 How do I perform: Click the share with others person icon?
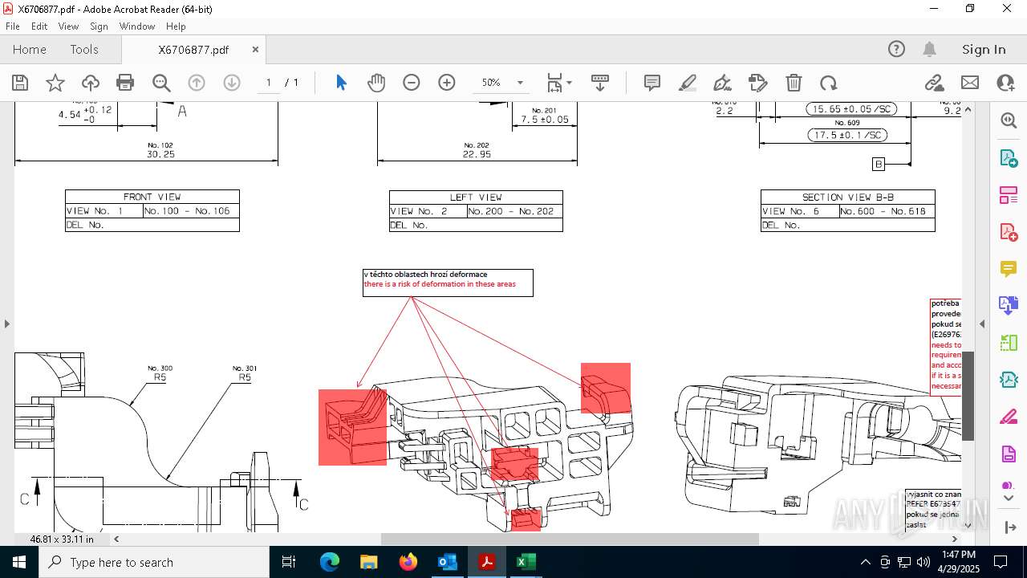point(1005,83)
